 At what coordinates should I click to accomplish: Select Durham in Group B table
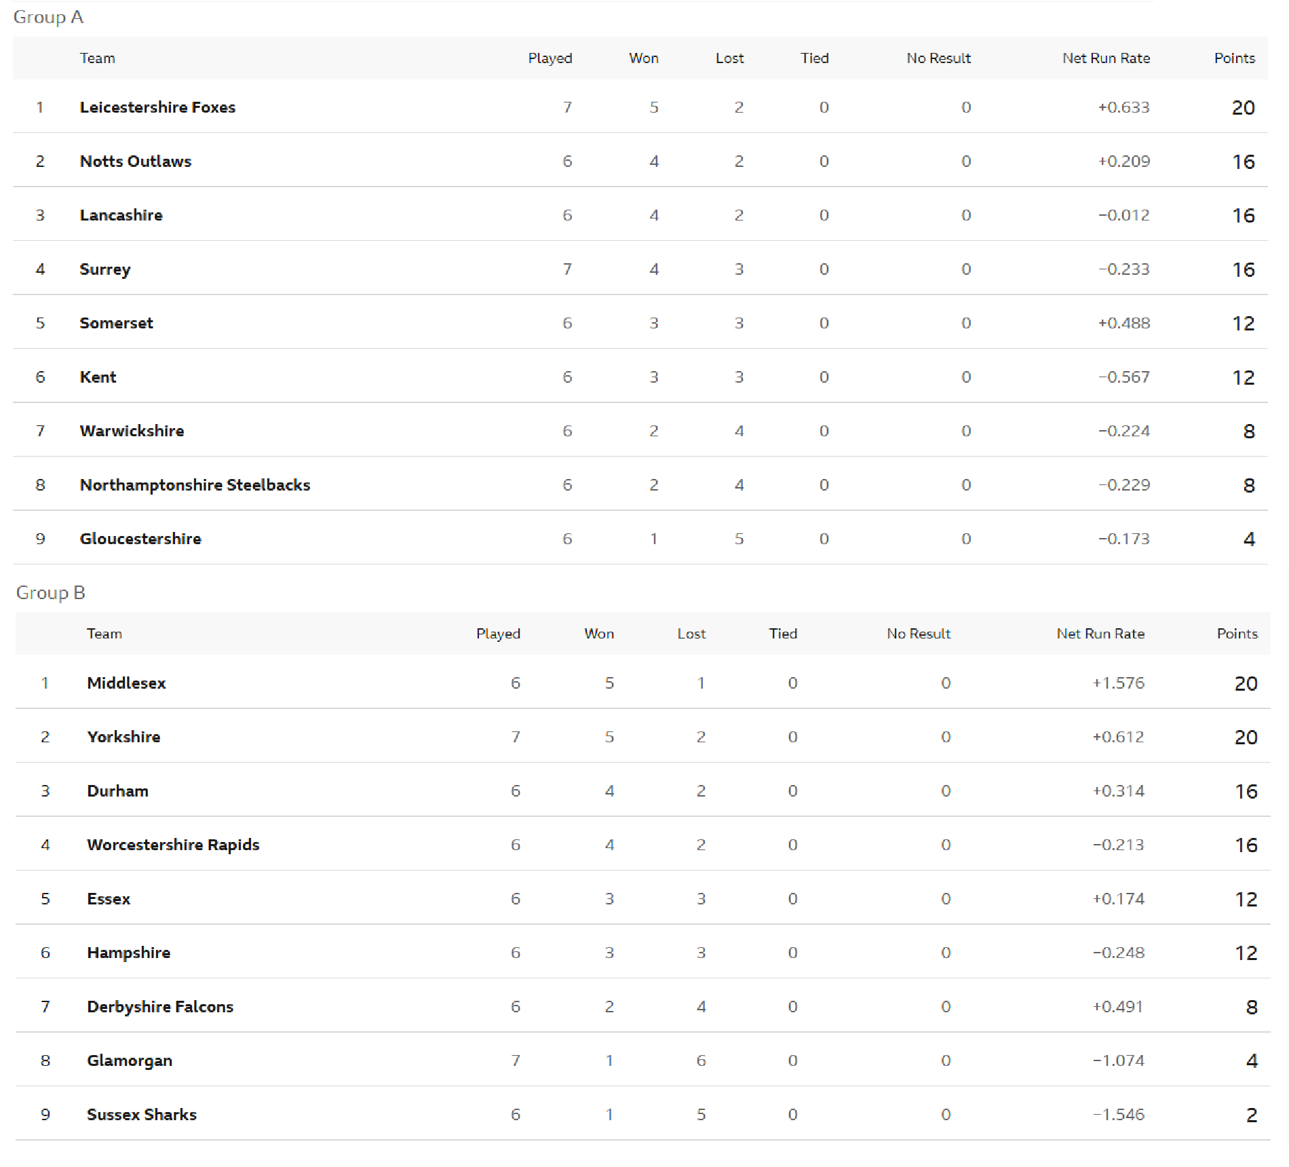[x=117, y=791]
